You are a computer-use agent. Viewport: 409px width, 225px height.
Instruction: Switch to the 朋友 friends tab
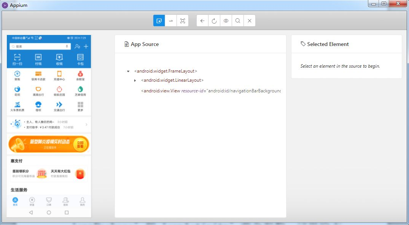pyautogui.click(x=65, y=201)
